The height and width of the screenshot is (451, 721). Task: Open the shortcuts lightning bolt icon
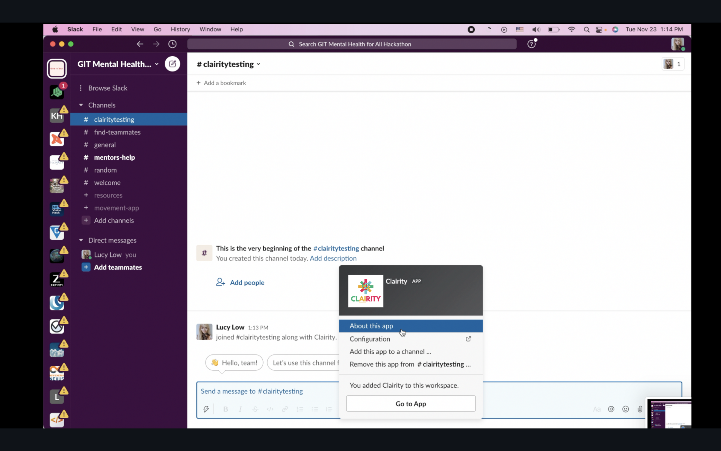pyautogui.click(x=206, y=409)
